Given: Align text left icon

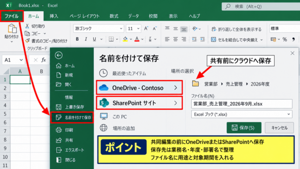Looking at the screenshot, I should 167,39.
